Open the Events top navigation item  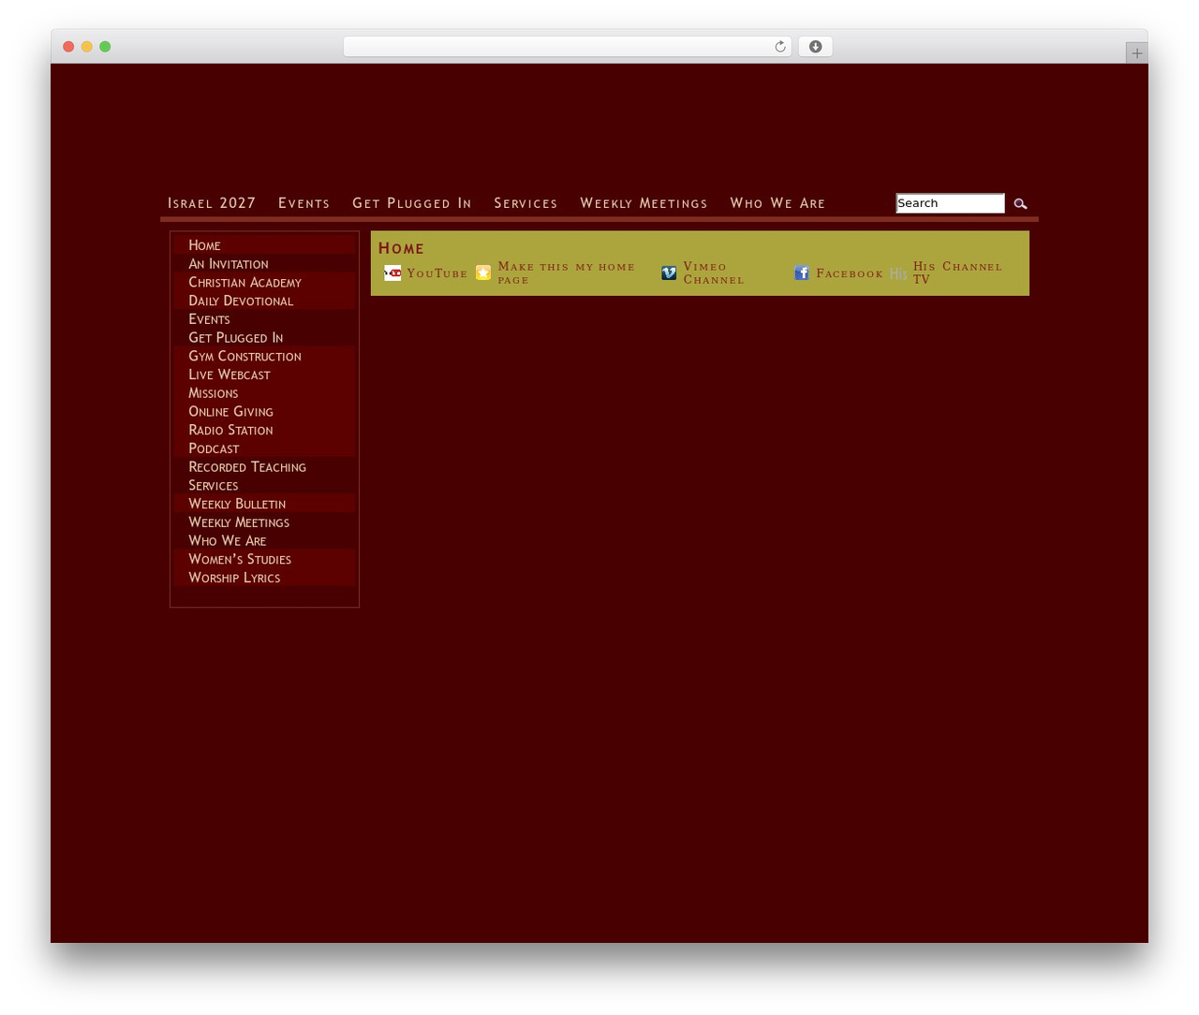tap(303, 203)
